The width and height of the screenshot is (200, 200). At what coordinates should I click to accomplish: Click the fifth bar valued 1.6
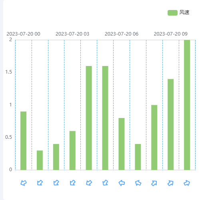89,118
